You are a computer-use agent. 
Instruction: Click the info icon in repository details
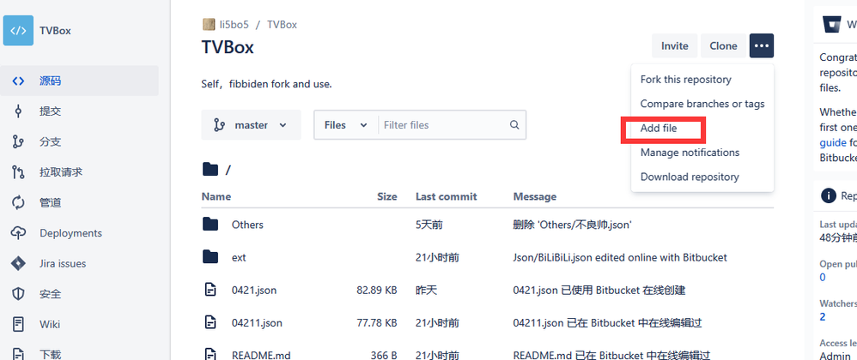(x=829, y=195)
